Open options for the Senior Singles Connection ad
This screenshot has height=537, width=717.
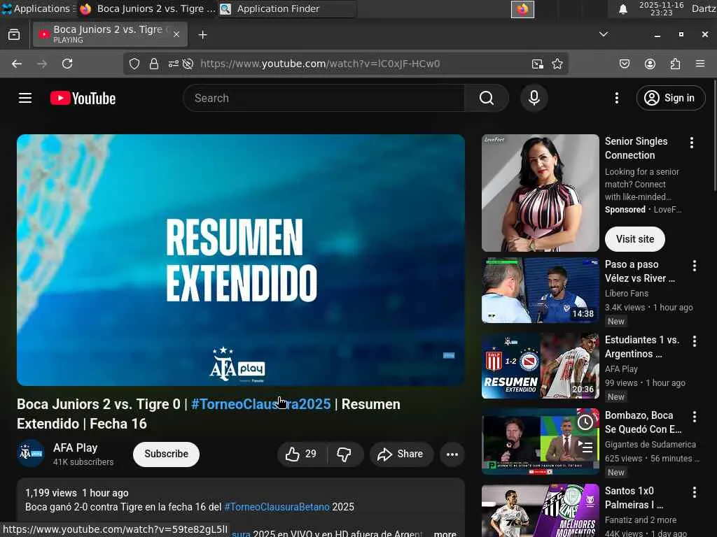click(691, 143)
